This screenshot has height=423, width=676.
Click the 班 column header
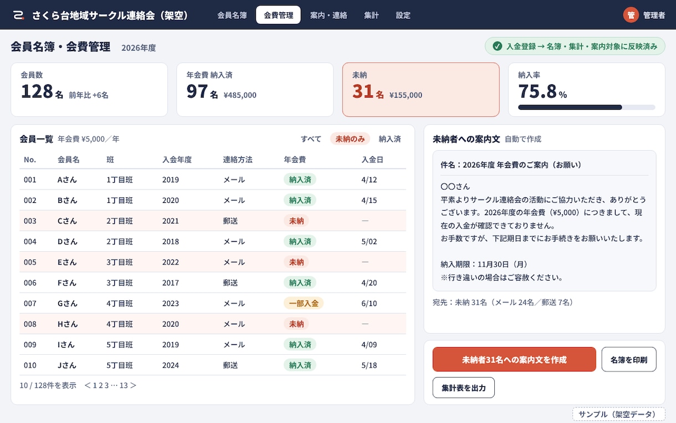click(x=110, y=160)
